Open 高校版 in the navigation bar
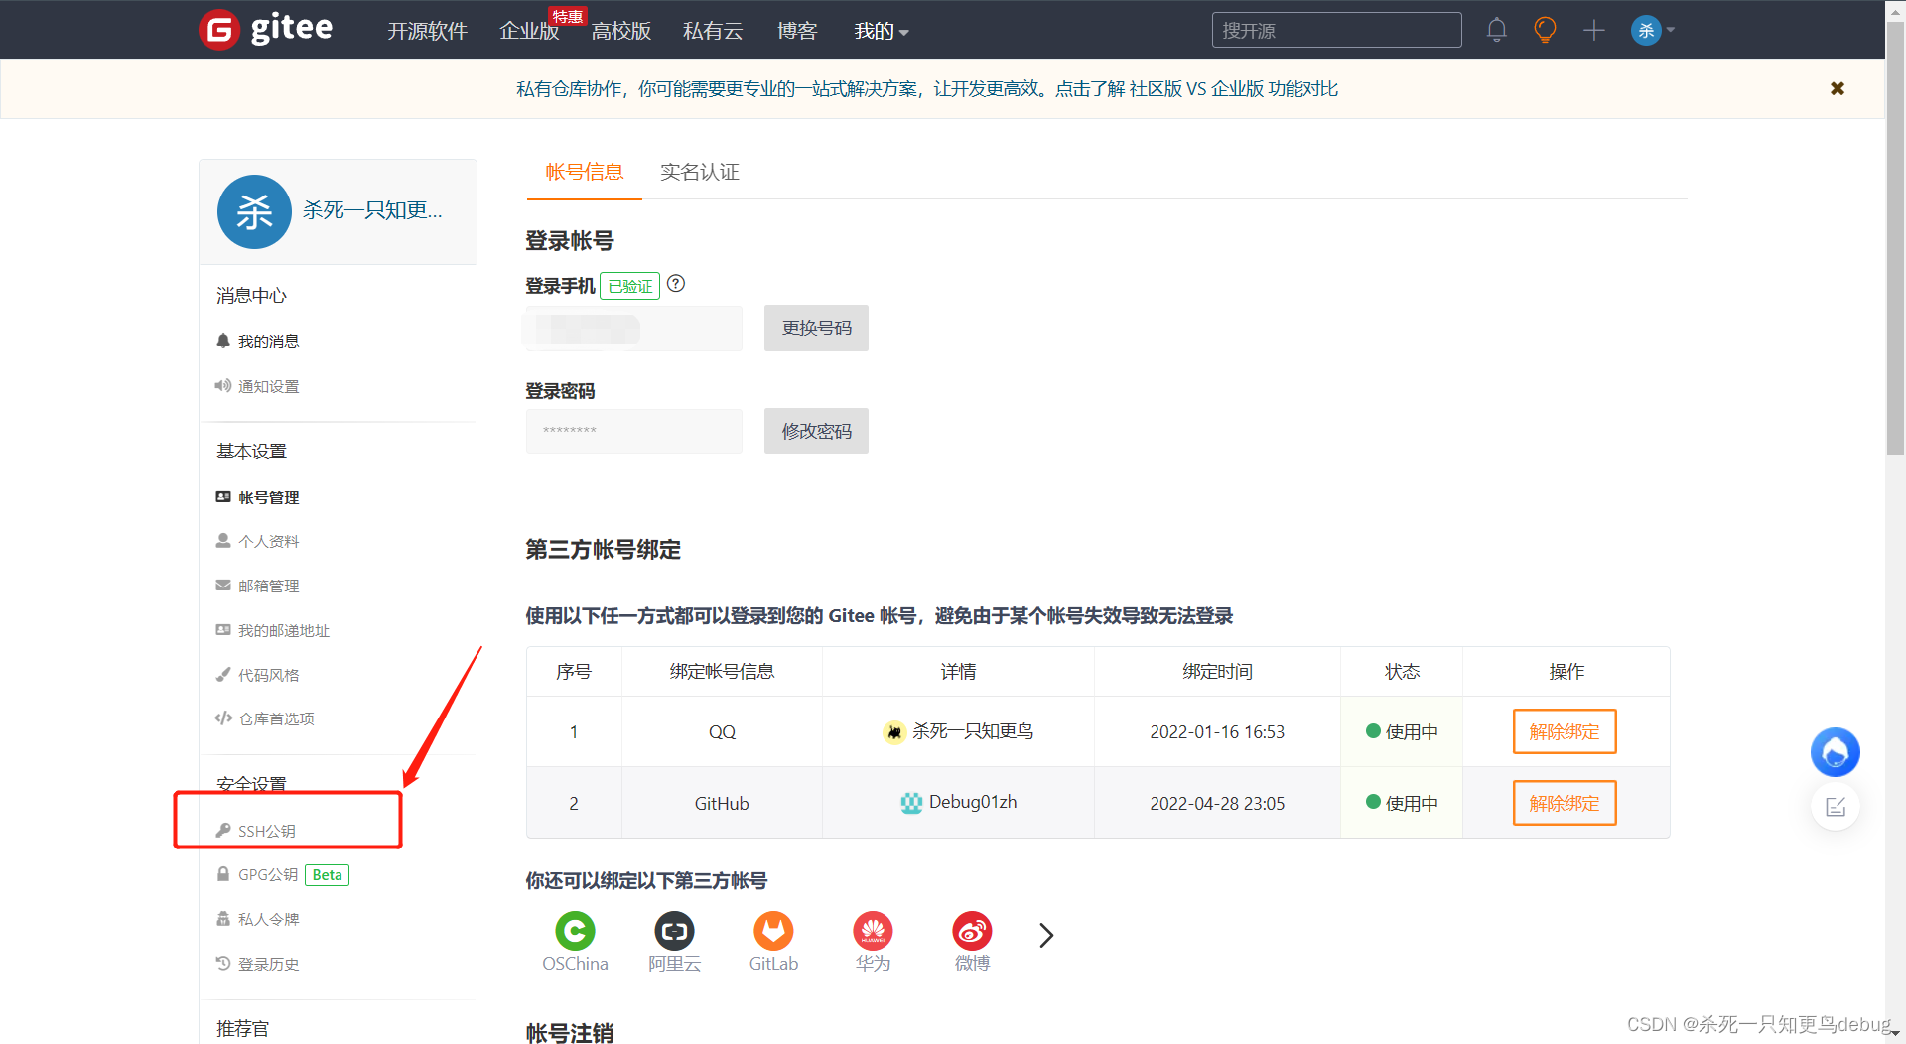 [x=621, y=31]
